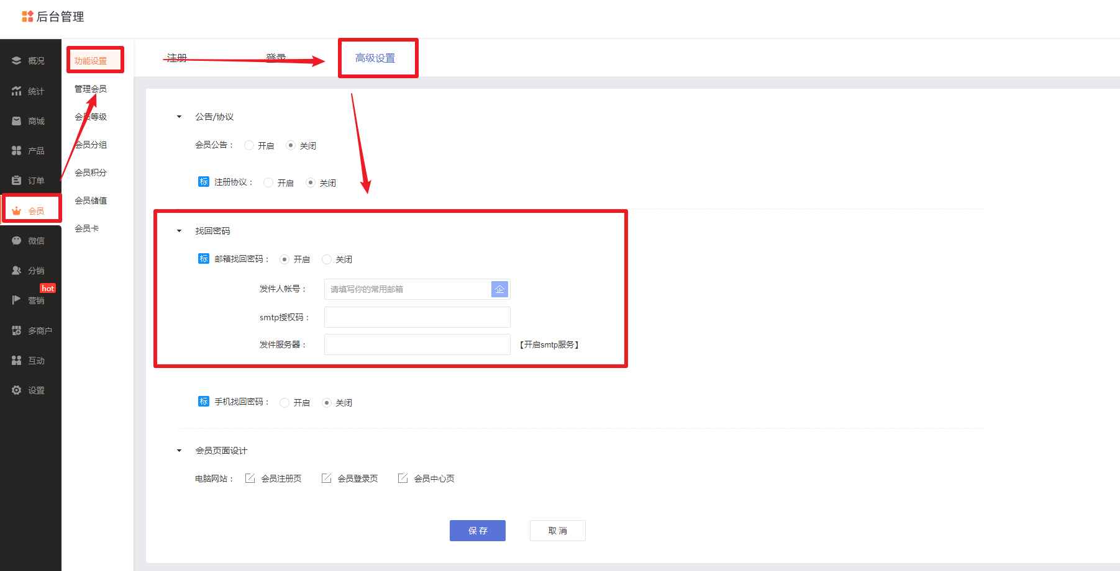Open 管理会员 submenu item
This screenshot has height=571, width=1120.
[x=91, y=89]
